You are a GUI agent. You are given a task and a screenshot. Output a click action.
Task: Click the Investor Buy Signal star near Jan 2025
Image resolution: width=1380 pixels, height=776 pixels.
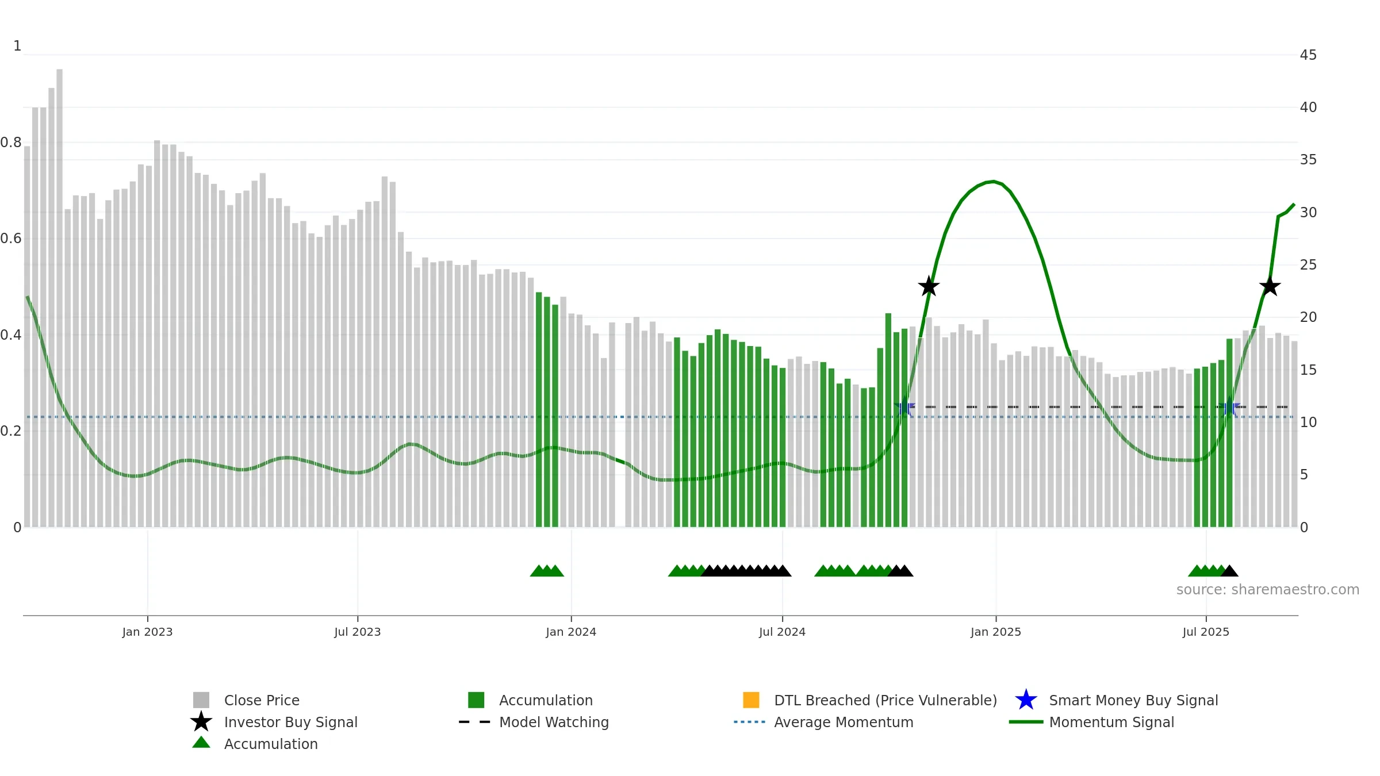tap(929, 286)
